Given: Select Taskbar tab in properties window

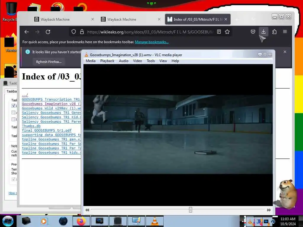Looking at the screenshot, I should click(x=12, y=91).
